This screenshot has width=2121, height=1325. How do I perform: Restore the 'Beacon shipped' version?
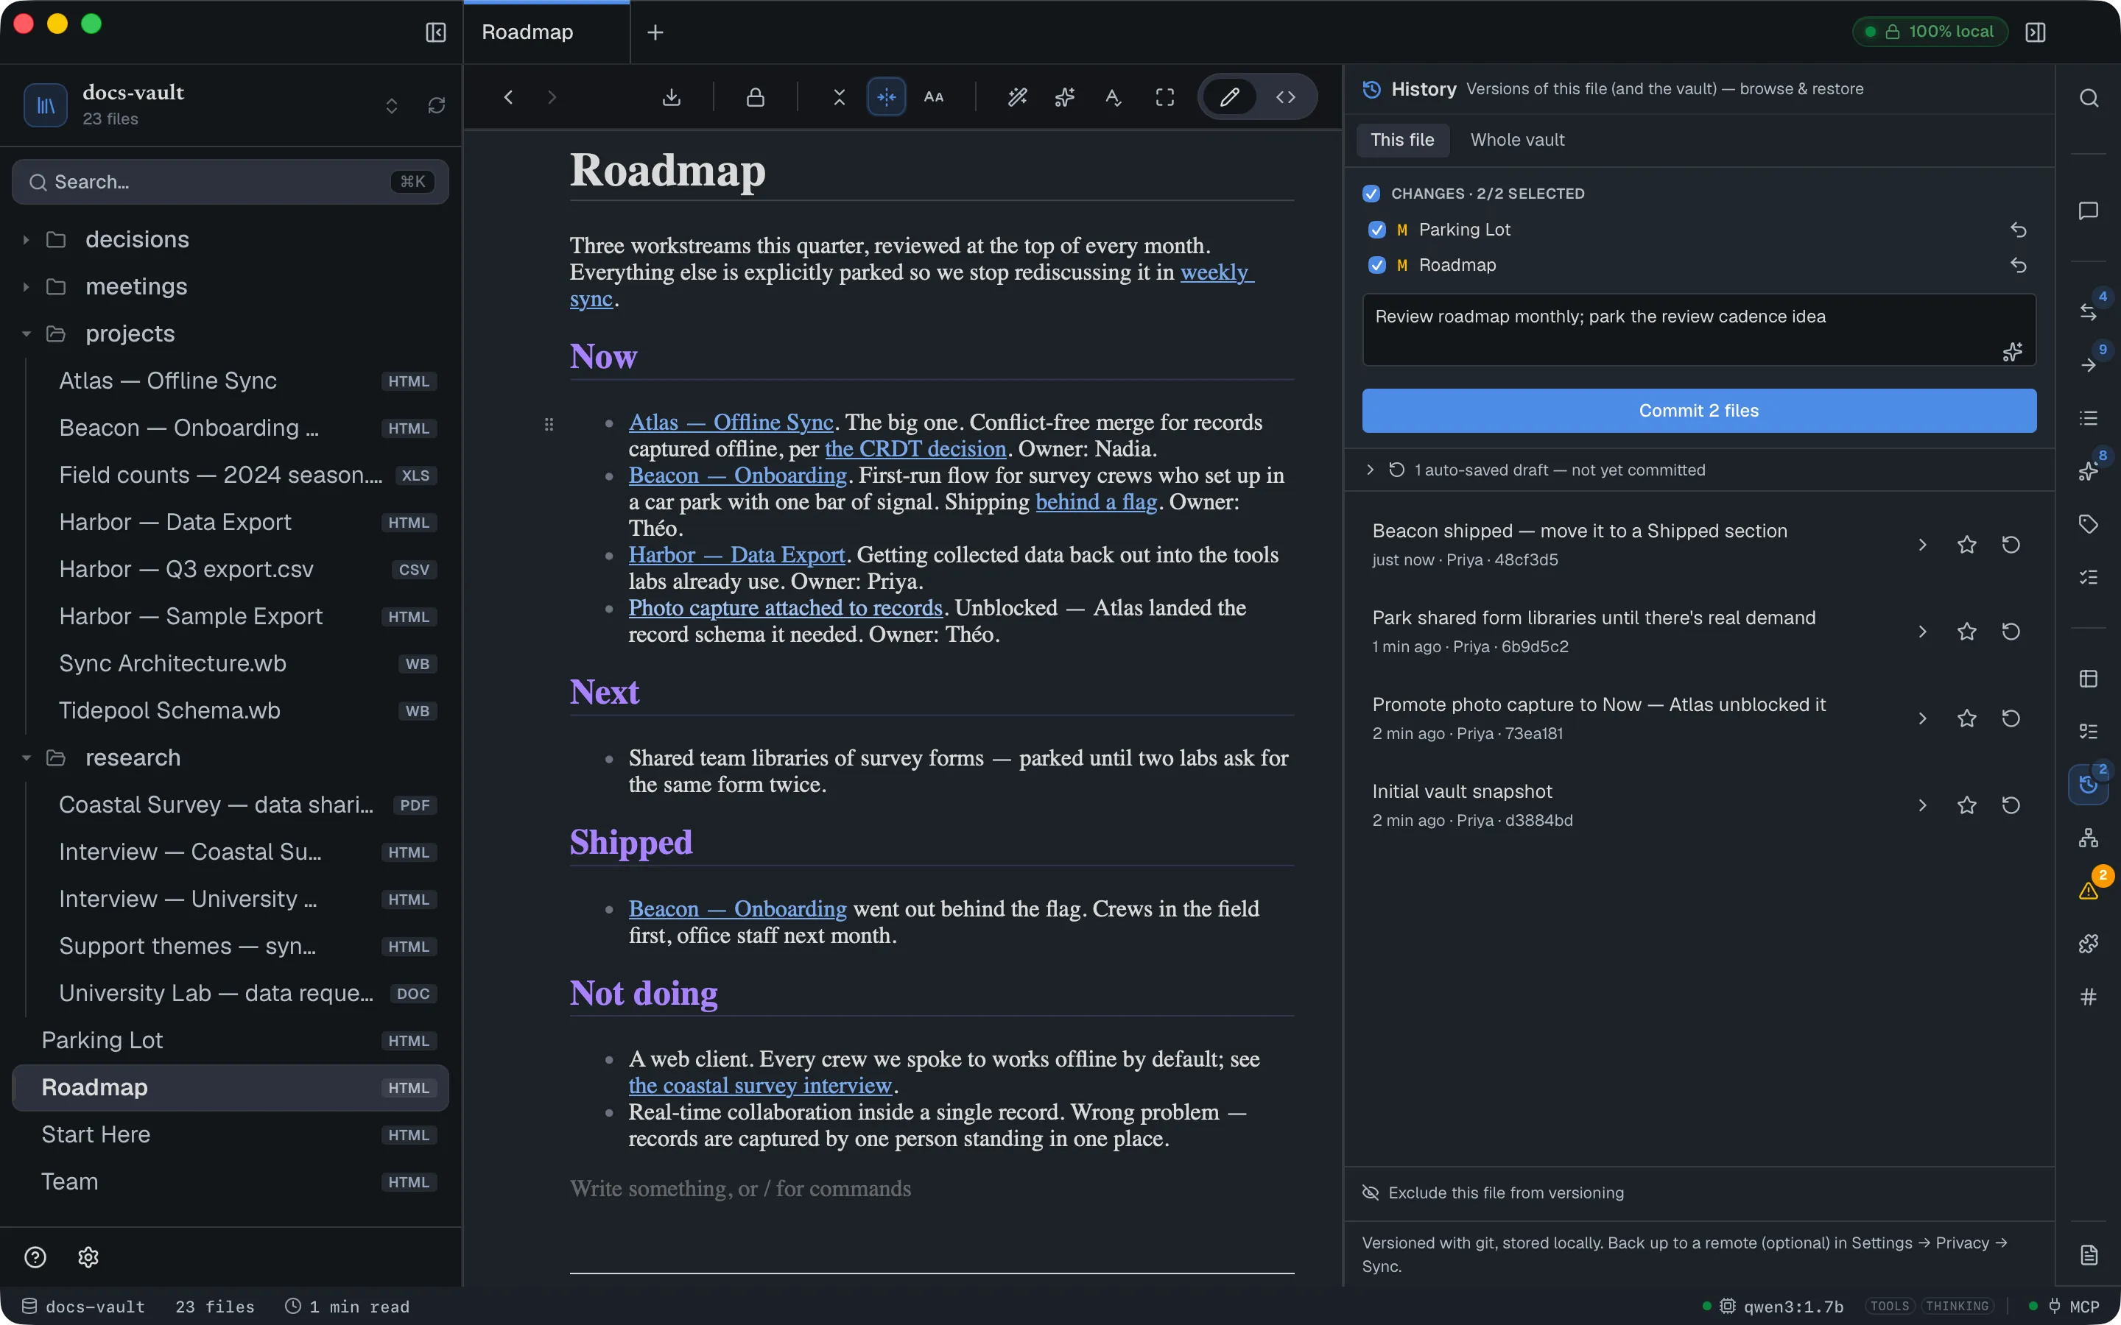pos(2011,545)
